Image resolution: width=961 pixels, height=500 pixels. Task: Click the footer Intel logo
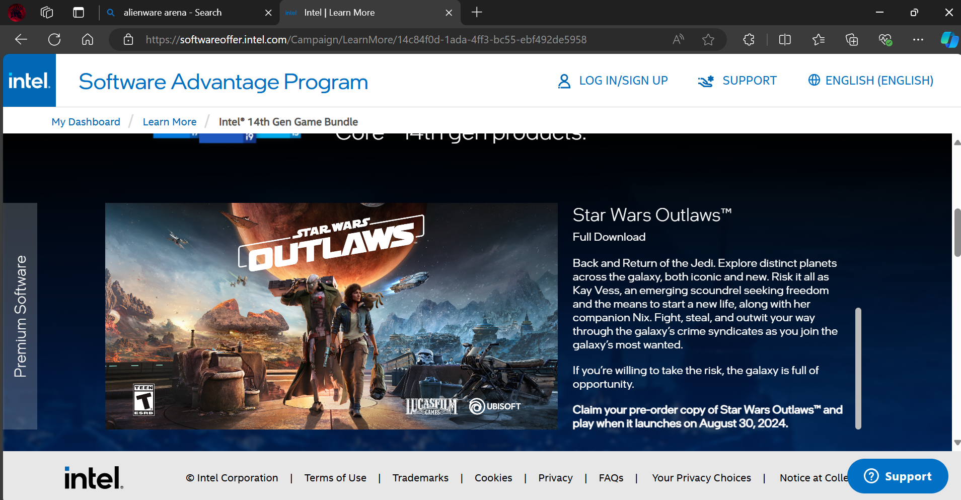pos(94,478)
